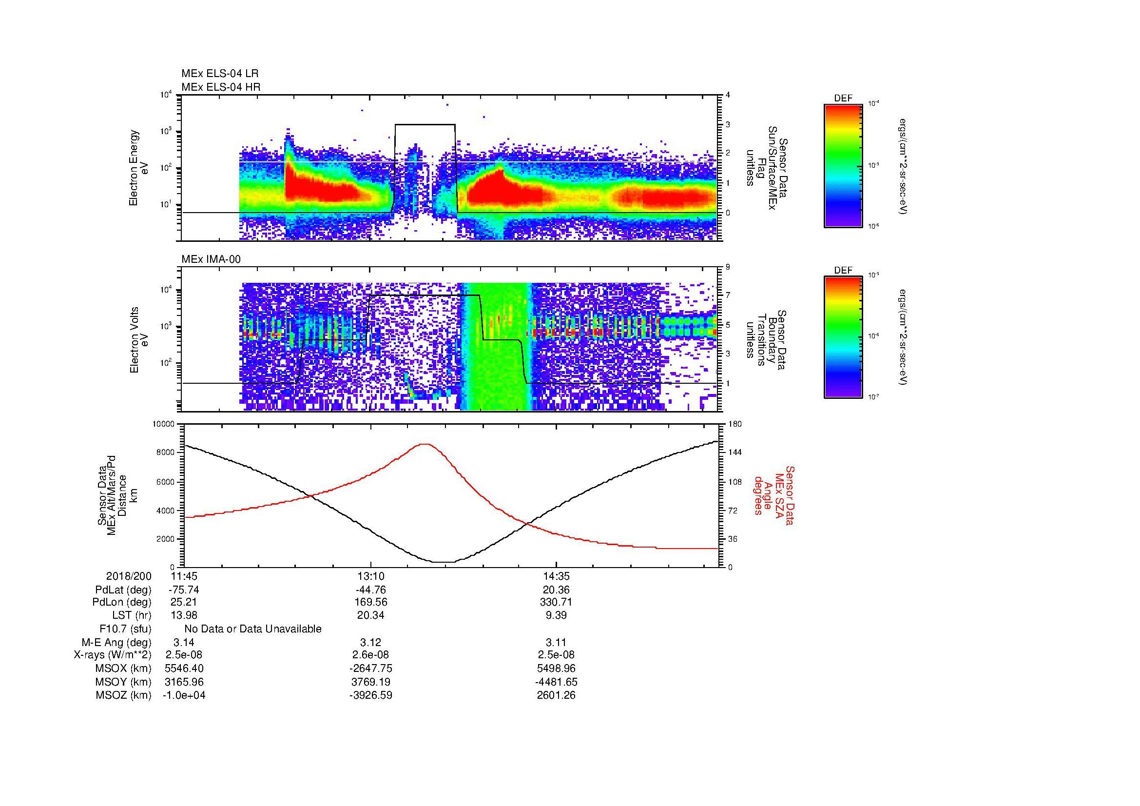Click the 'X-rays (W/m**2)' row label
Screen dimensions: 1140x806
tap(112, 655)
